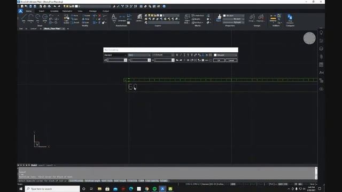Click the Windows search box on taskbar

[x=52, y=189]
